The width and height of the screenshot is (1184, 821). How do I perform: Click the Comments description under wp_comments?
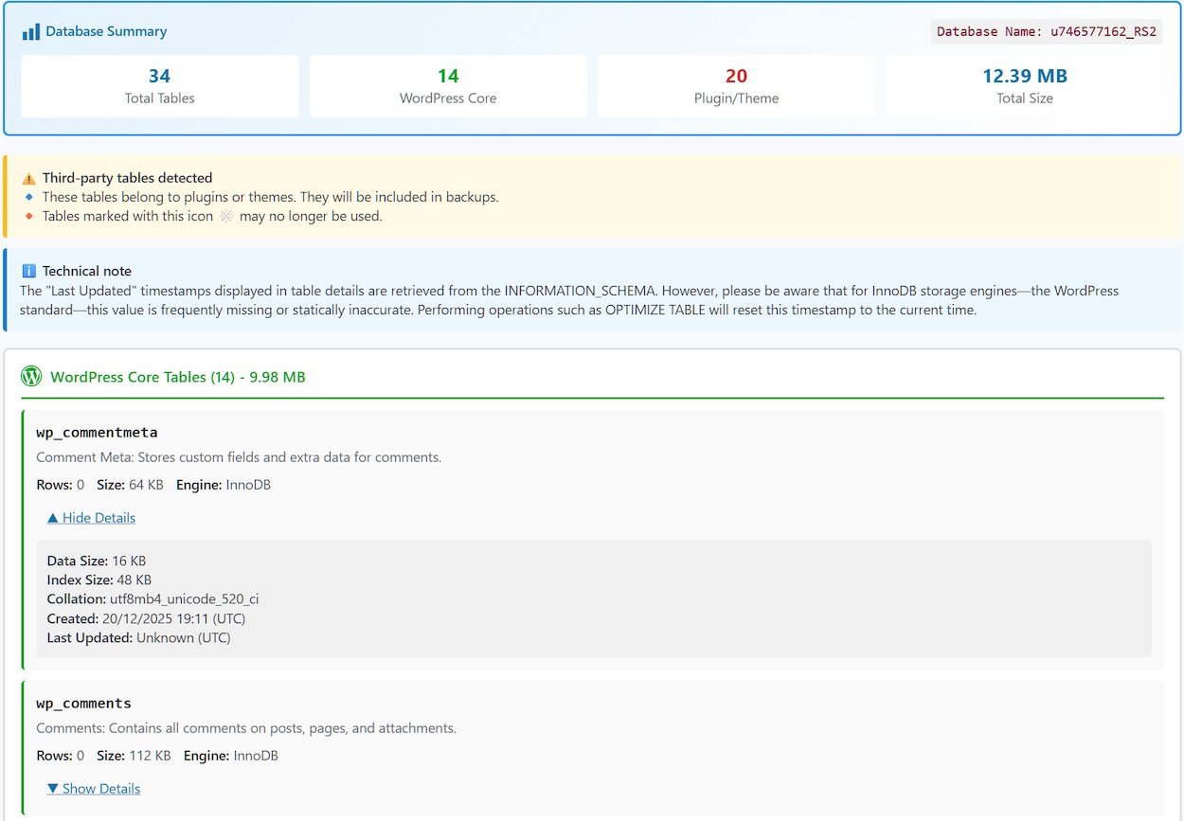click(x=246, y=728)
